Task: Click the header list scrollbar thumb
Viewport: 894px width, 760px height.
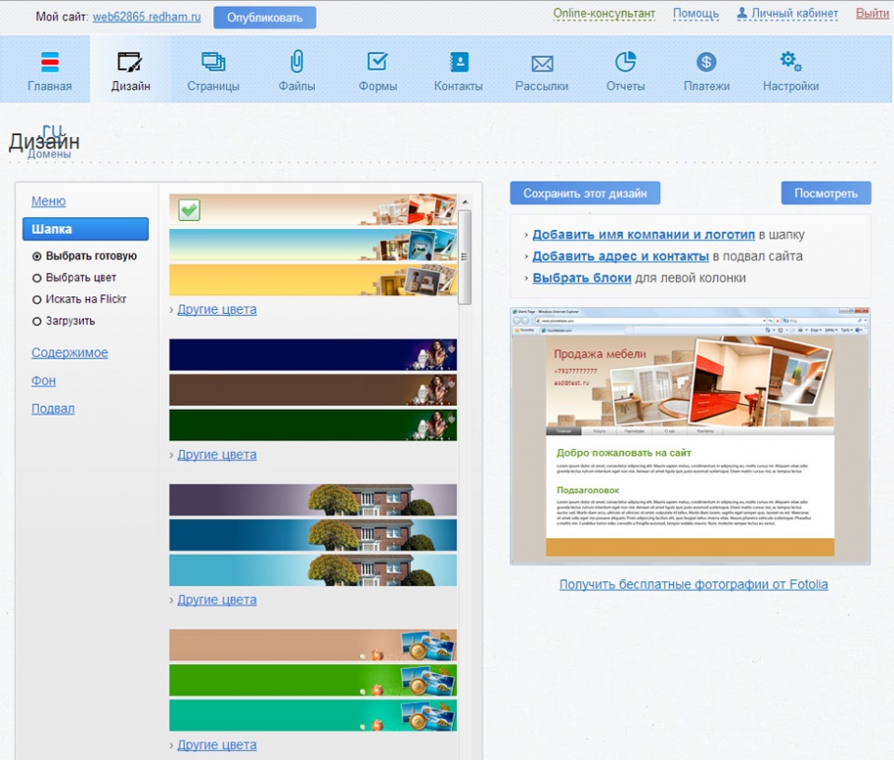Action: pyautogui.click(x=466, y=256)
